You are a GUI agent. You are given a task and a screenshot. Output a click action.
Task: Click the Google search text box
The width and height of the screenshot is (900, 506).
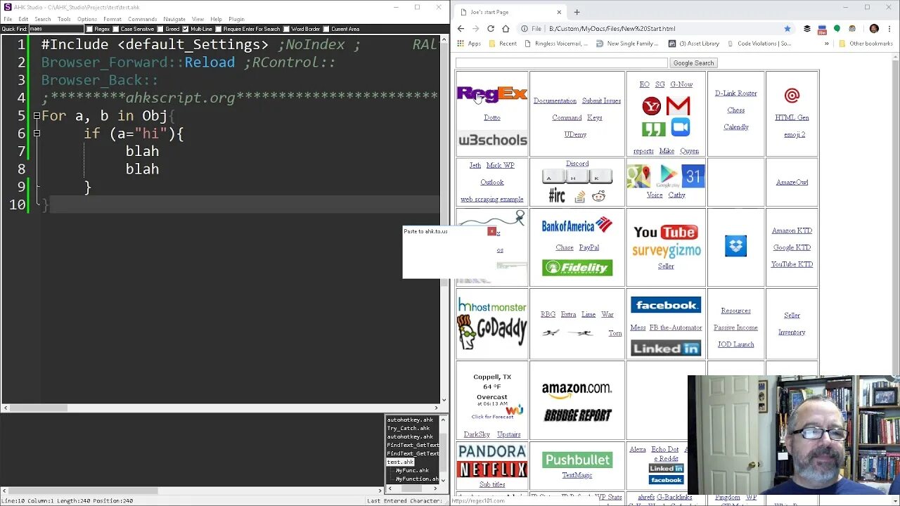562,63
